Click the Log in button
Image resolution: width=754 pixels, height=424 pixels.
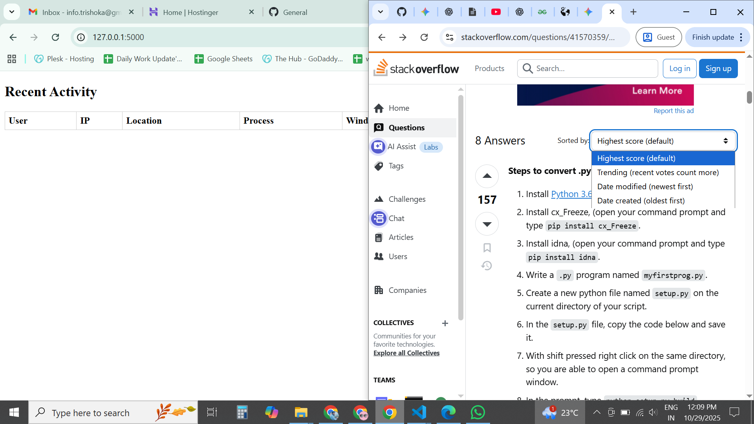point(679,68)
